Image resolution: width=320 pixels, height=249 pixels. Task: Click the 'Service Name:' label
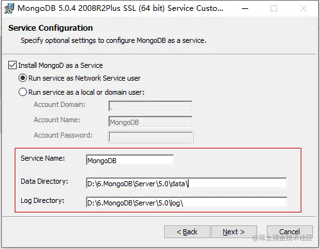click(x=43, y=158)
